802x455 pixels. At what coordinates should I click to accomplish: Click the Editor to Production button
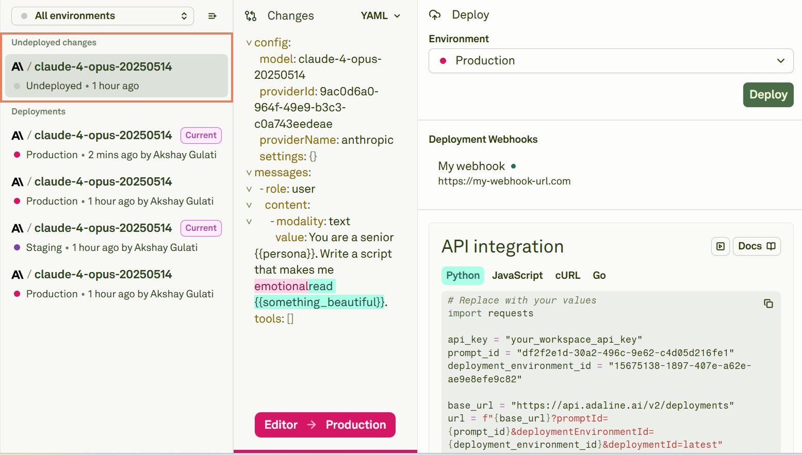coord(325,425)
